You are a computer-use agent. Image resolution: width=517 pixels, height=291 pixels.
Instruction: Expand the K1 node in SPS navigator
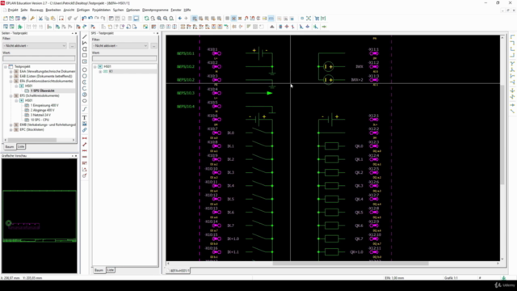100,72
